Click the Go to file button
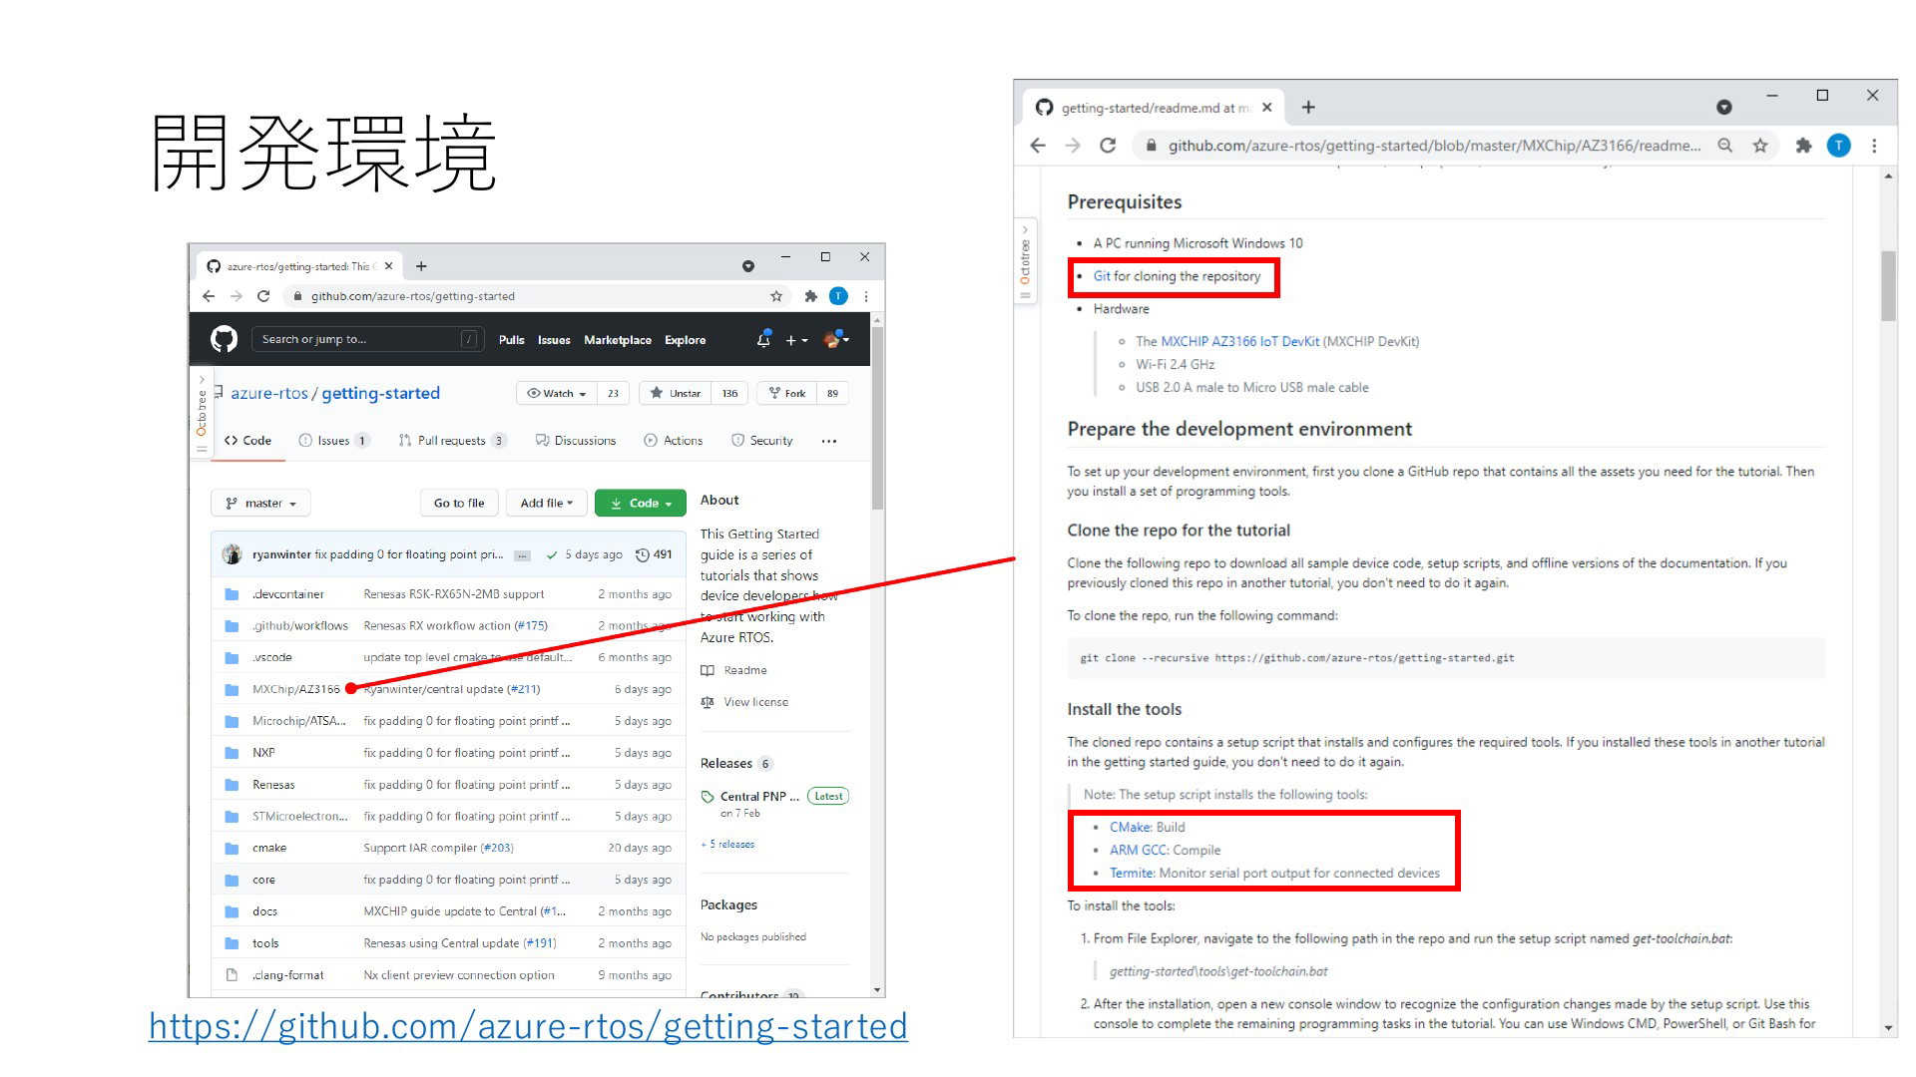The height and width of the screenshot is (1077, 1916). (x=459, y=503)
